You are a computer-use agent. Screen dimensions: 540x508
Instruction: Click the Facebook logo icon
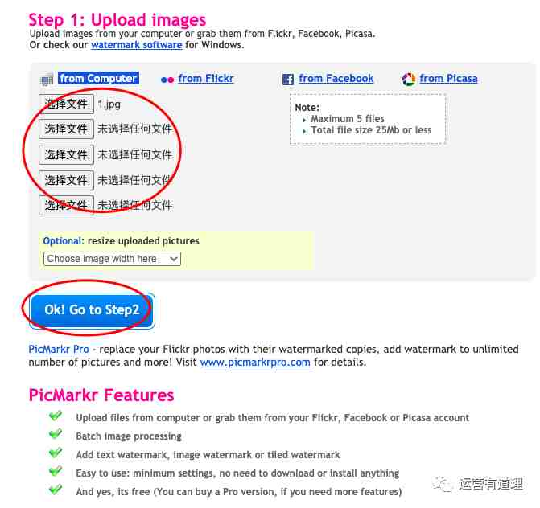288,80
